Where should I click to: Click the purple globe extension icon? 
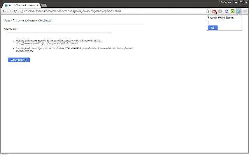tap(226, 11)
